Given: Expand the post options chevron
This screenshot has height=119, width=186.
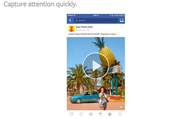Looking at the screenshot, I should (122, 27).
